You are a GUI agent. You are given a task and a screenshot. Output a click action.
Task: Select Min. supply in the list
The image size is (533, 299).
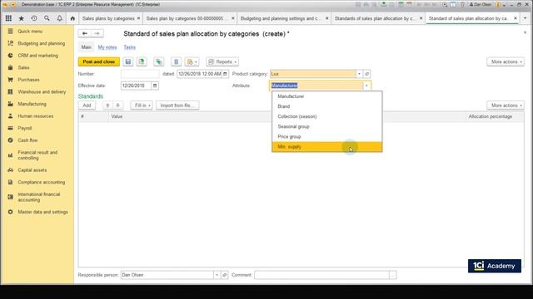coord(327,147)
